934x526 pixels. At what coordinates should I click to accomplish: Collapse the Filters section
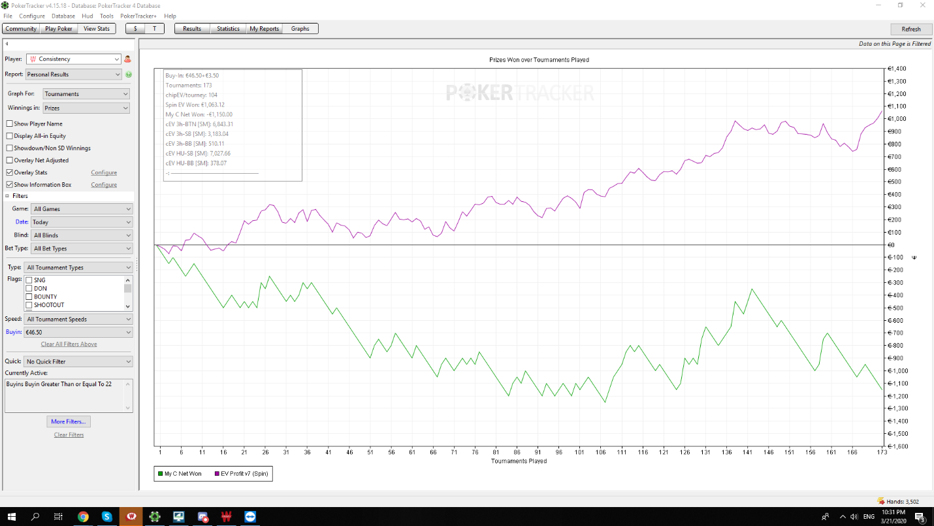point(8,196)
